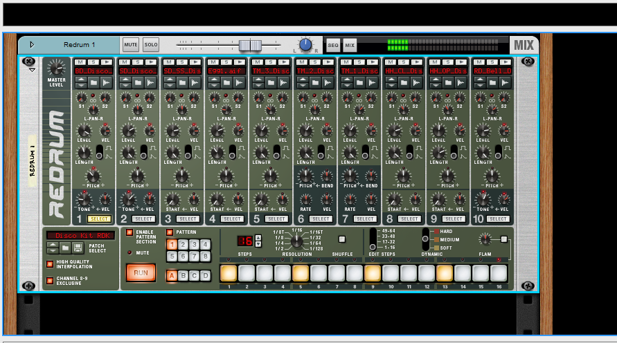This screenshot has height=343, width=617.
Task: Click the device MUTE button
Action: (x=131, y=44)
